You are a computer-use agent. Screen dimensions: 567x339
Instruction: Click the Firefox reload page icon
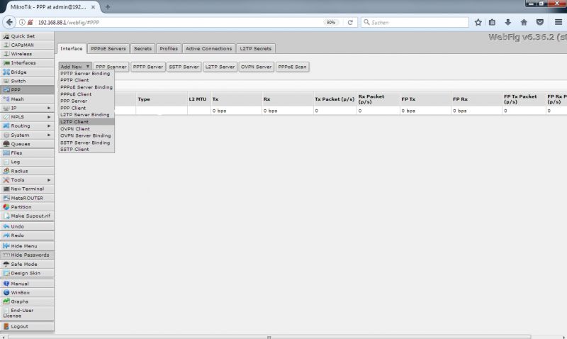pyautogui.click(x=350, y=22)
